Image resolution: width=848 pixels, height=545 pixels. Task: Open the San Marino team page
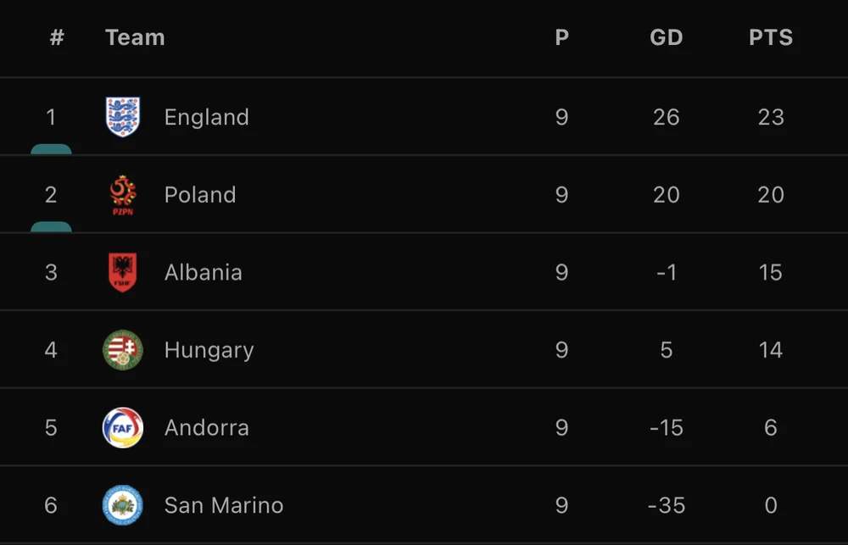point(223,506)
